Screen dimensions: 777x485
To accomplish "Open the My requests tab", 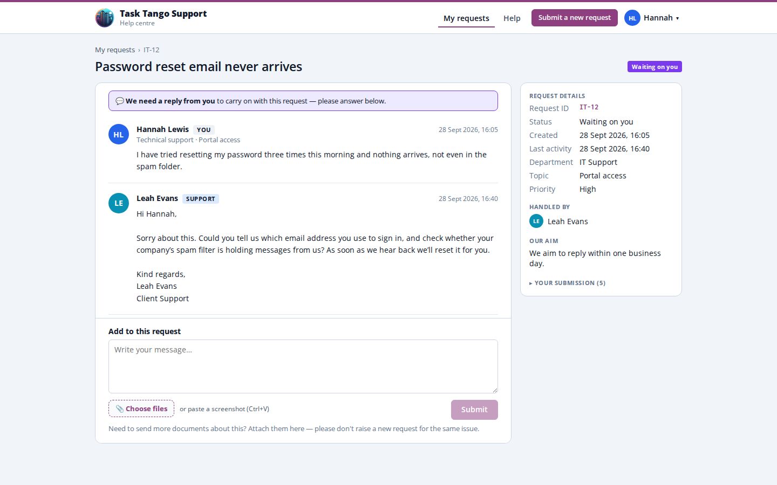I will (x=466, y=18).
